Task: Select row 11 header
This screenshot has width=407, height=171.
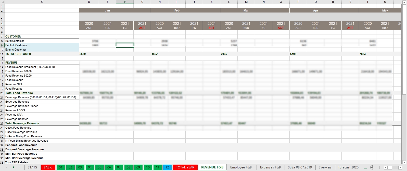Action: tap(2, 54)
